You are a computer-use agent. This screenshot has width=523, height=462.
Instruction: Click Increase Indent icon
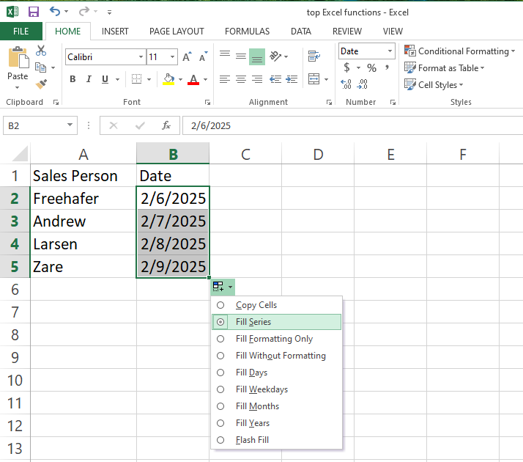pos(292,79)
